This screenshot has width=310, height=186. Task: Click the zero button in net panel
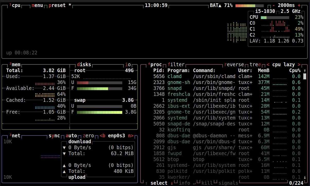(x=88, y=136)
